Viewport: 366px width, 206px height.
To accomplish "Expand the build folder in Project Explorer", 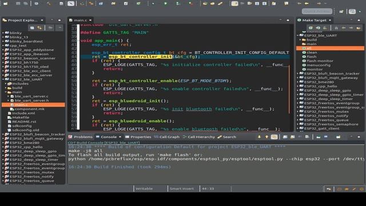I will tap(6, 88).
